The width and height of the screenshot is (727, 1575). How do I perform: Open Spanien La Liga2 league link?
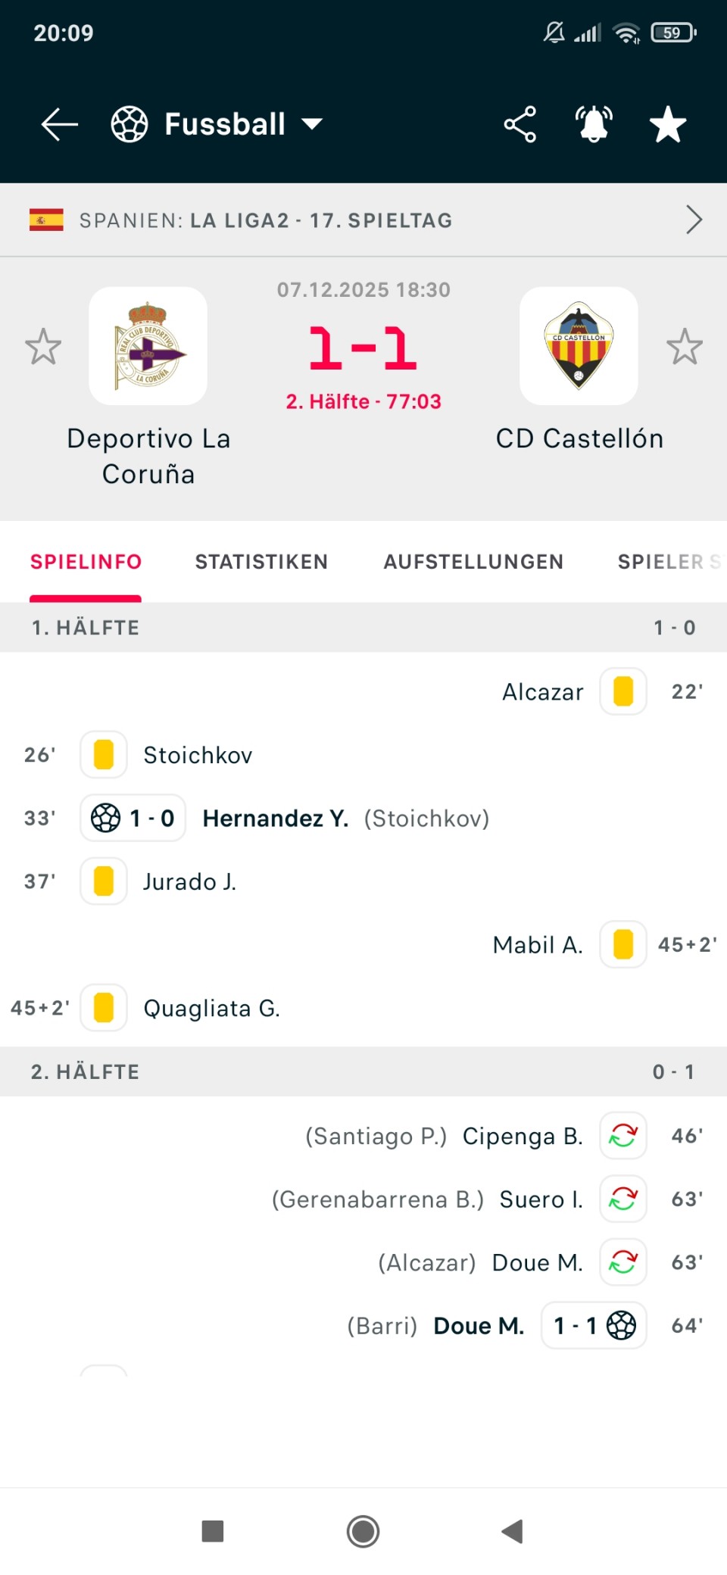[x=265, y=220]
